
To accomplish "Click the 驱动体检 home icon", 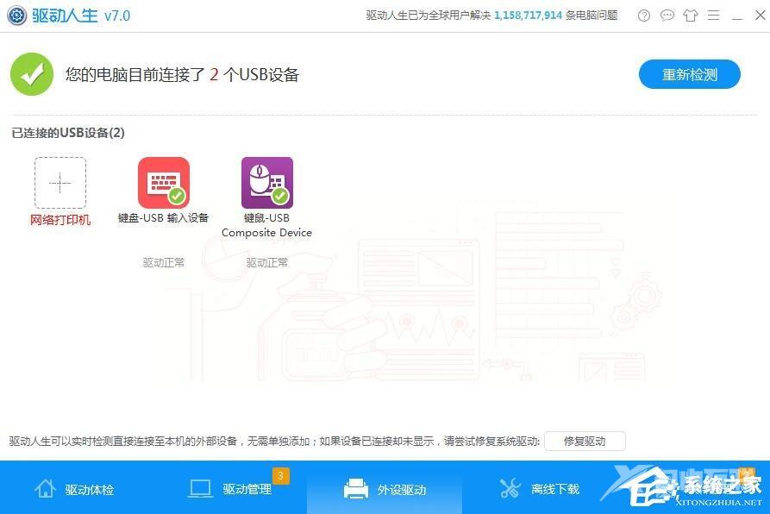I will click(x=44, y=487).
